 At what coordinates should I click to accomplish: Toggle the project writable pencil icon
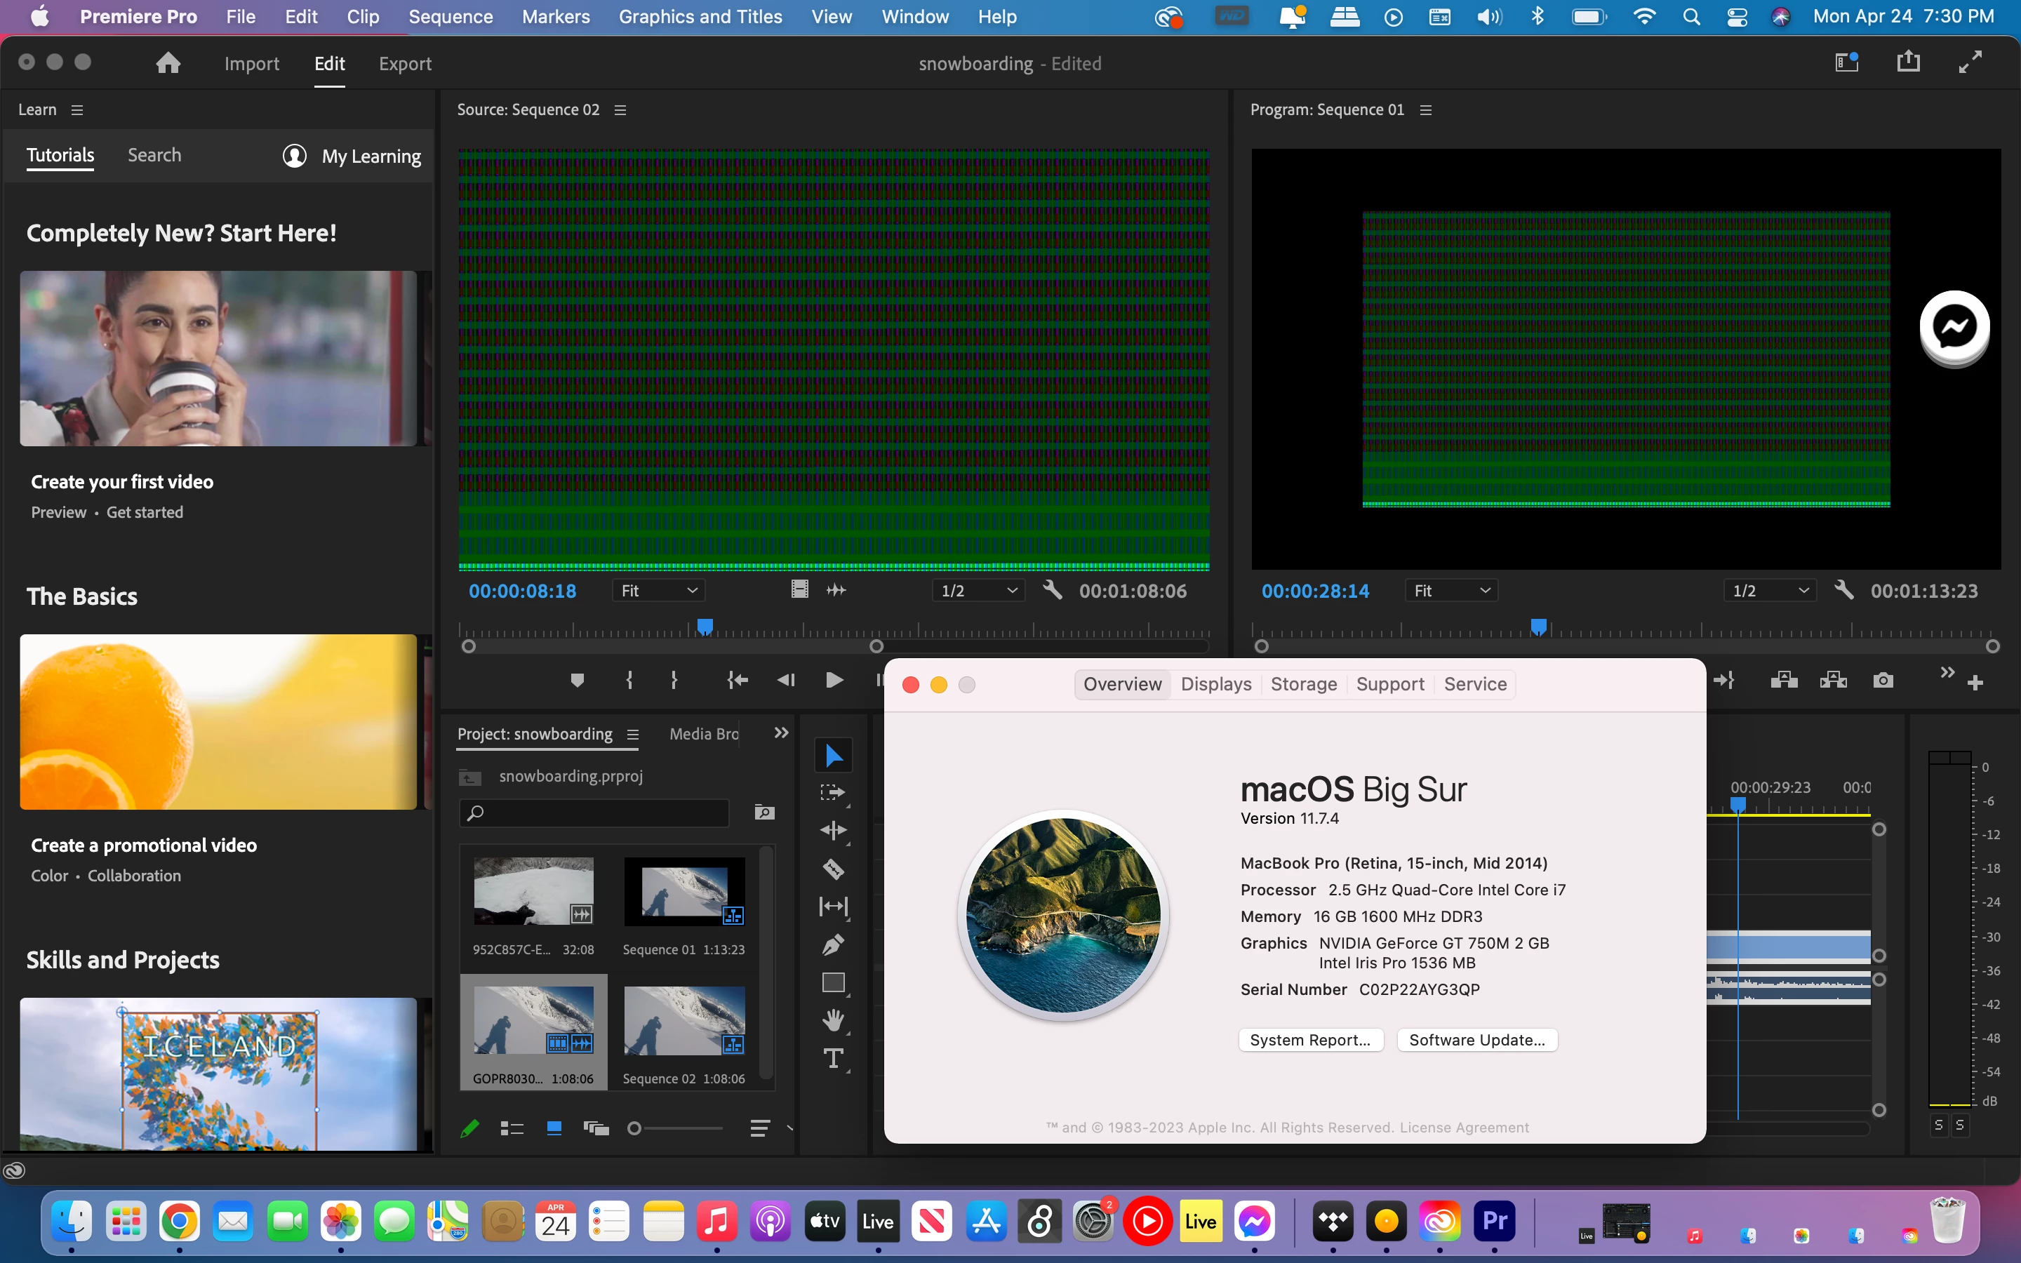[x=470, y=1128]
